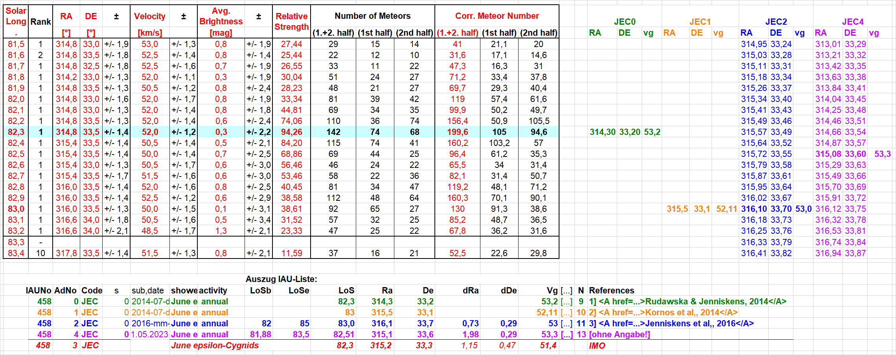
Task: Click the orange JEC1 heading
Action: coord(700,22)
